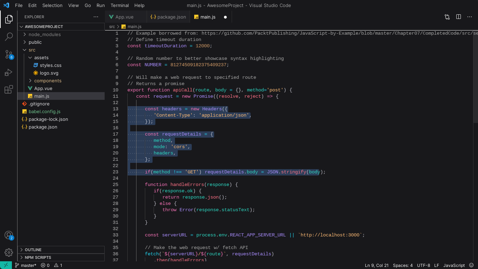The height and width of the screenshot is (269, 478).
Task: Open the Run and Debug view
Action: pos(9,72)
